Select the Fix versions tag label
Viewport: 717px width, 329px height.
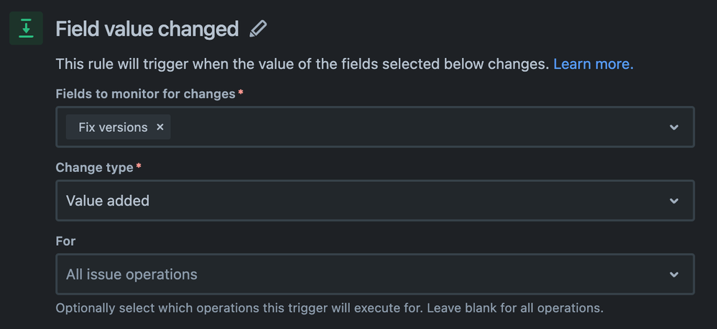click(x=113, y=128)
